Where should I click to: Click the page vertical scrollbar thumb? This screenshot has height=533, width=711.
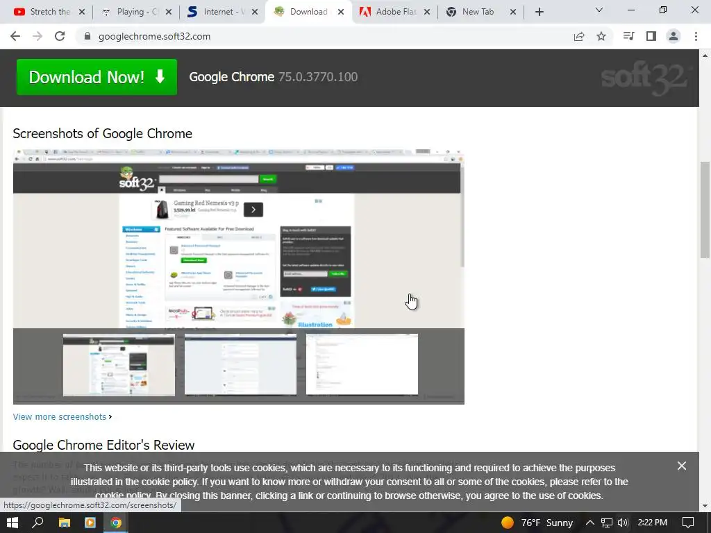point(705,210)
